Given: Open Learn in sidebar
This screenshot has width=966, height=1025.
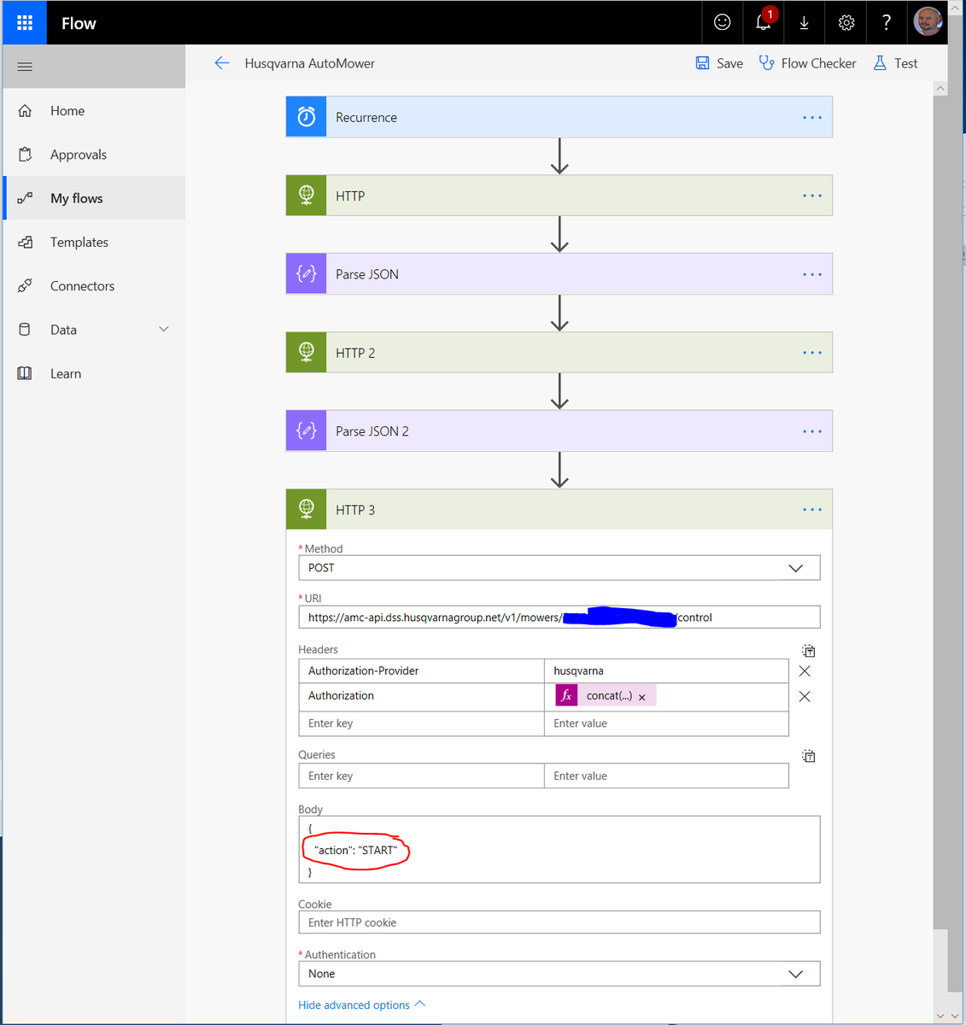Looking at the screenshot, I should tap(94, 373).
